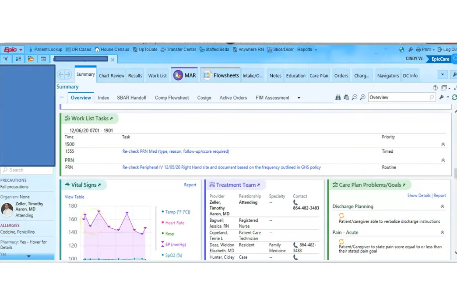The image size is (457, 305).
Task: Click the zoom in magnifier icon
Action: 363,97
